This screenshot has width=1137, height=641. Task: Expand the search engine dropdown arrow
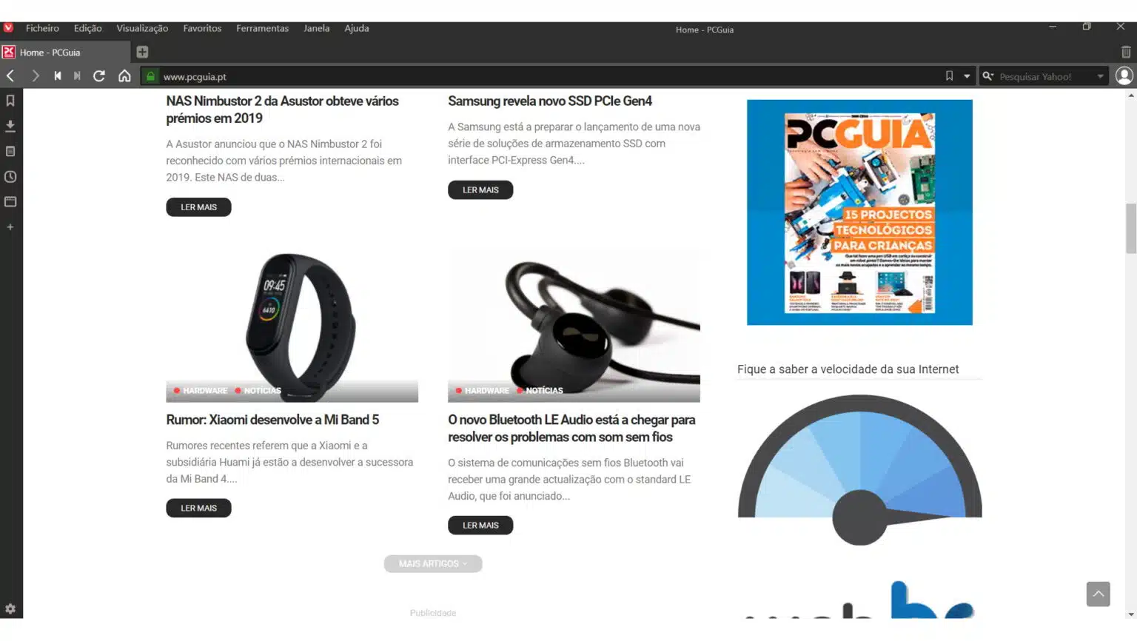click(1100, 76)
